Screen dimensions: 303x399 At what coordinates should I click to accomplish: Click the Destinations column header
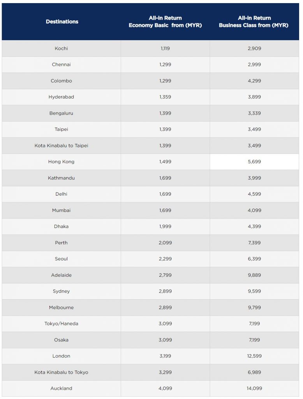click(62, 22)
